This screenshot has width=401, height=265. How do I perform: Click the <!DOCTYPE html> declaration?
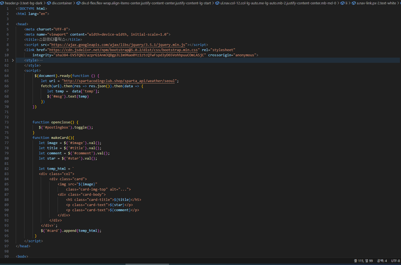point(32,9)
